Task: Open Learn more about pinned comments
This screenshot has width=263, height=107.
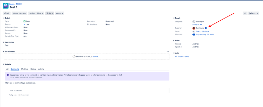Action: [x=28, y=77]
